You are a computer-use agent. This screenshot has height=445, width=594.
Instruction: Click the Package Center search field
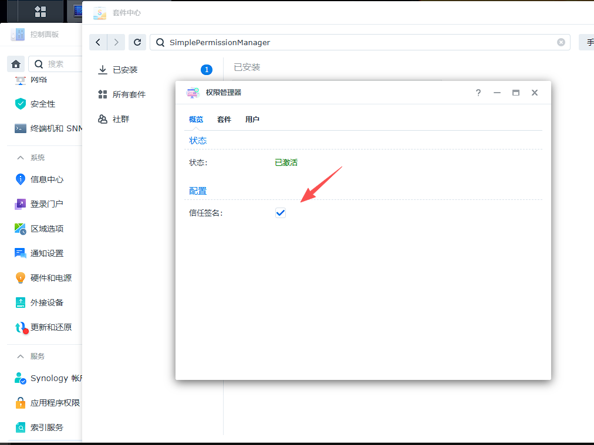point(358,42)
